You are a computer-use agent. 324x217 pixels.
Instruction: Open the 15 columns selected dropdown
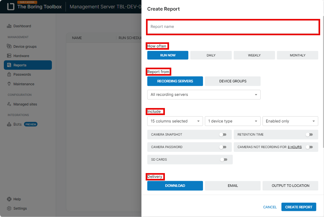coord(175,121)
